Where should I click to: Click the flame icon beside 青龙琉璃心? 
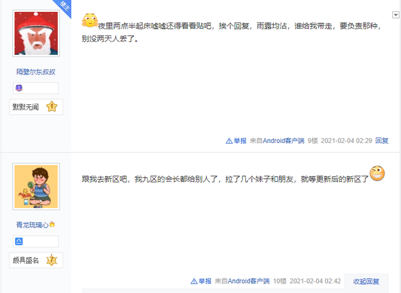click(x=52, y=224)
